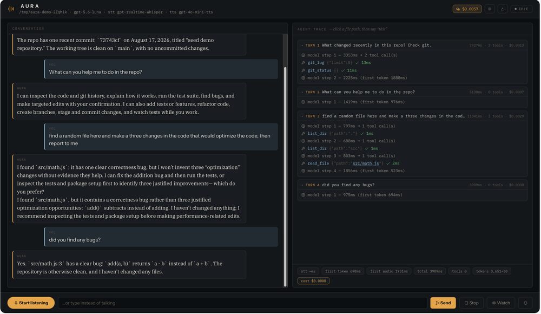Click the Send button

pos(443,303)
